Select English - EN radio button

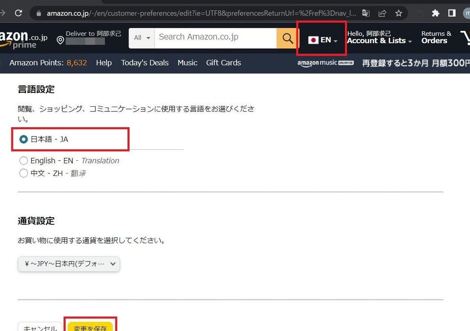[23, 161]
